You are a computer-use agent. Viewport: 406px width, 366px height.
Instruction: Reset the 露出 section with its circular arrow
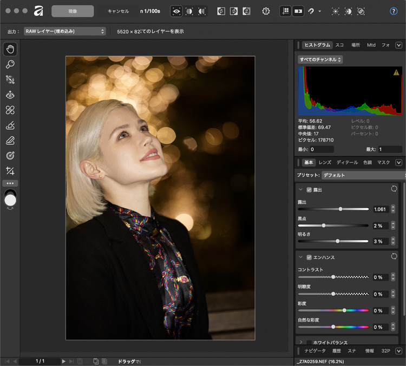coord(394,190)
